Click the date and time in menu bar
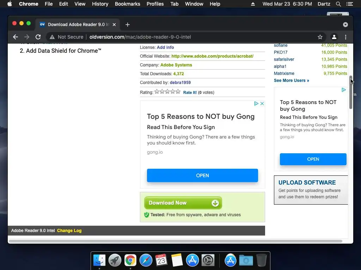Image resolution: width=361 pixels, height=270 pixels. [287, 4]
